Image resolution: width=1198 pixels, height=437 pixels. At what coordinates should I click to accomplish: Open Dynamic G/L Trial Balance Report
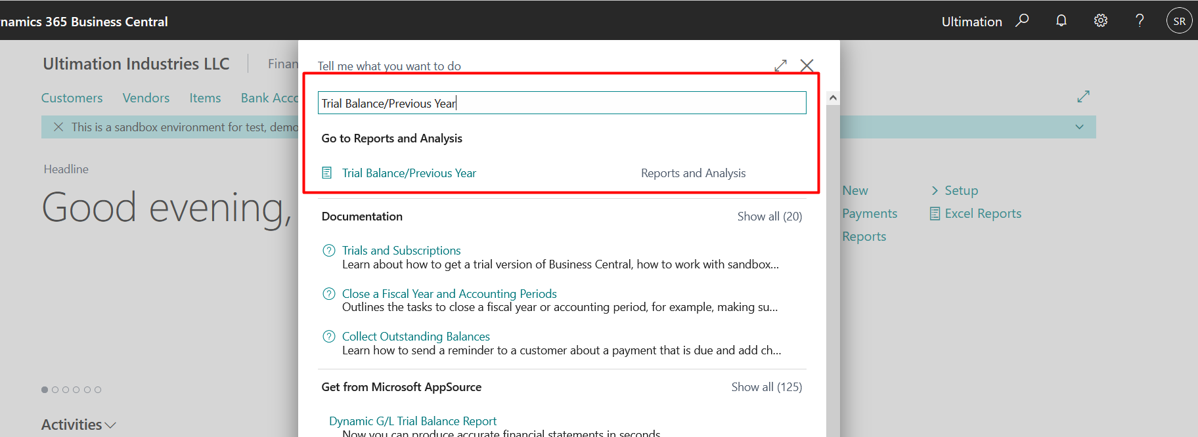point(412,421)
